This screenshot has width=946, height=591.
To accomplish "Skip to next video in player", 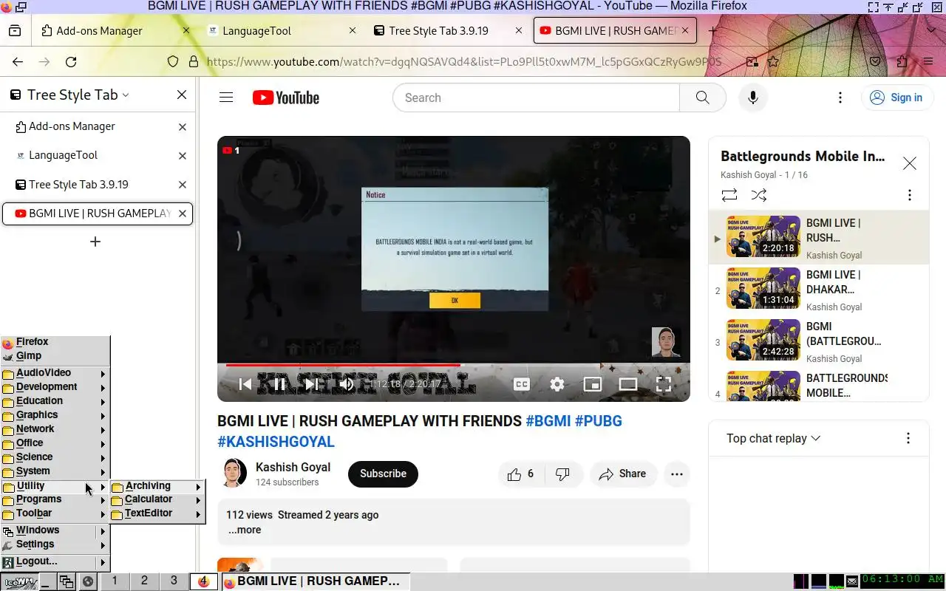I will coord(312,384).
